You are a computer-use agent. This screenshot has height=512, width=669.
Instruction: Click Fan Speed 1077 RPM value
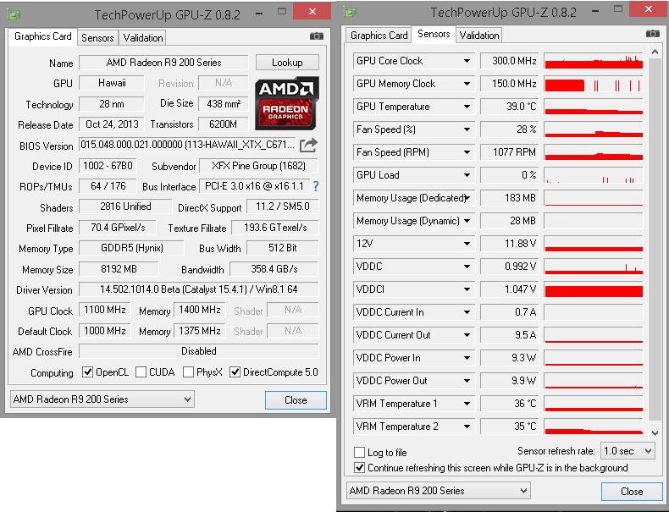(509, 152)
